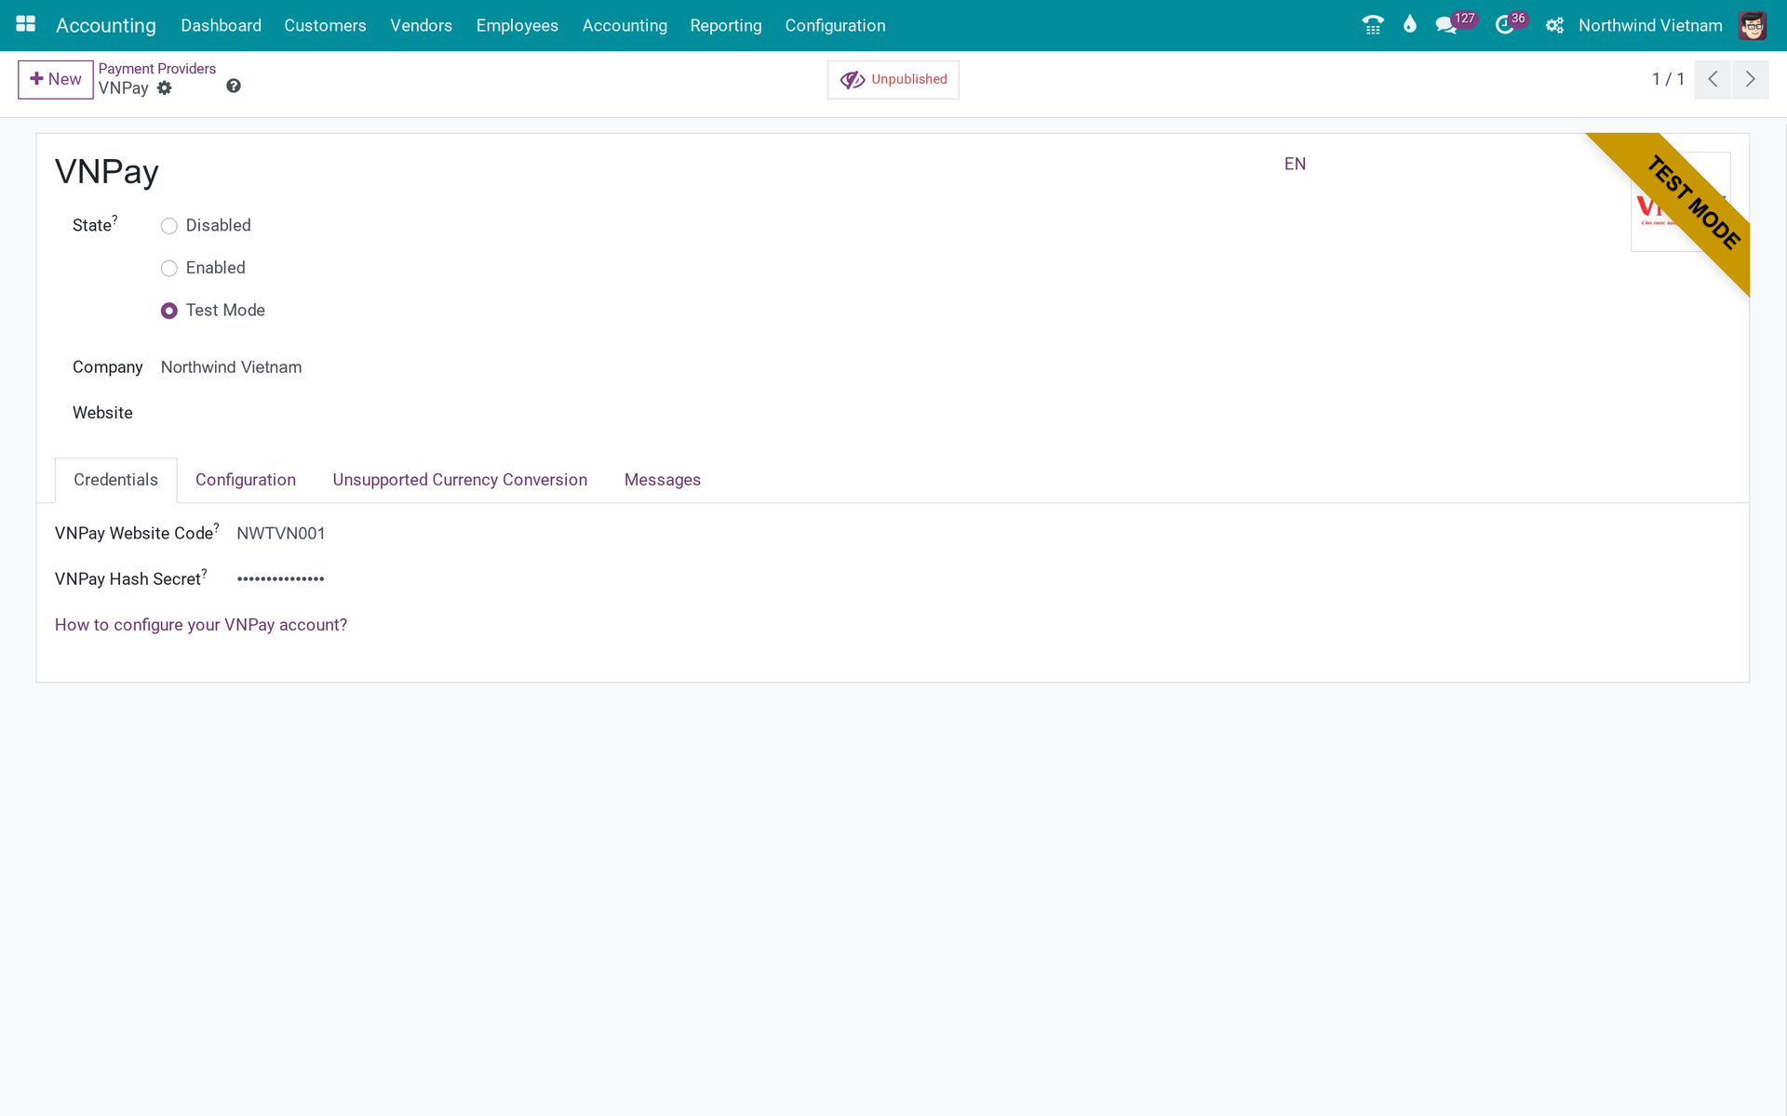Open Unsupported Currency Conversion tab
This screenshot has height=1116, width=1787.
[460, 480]
